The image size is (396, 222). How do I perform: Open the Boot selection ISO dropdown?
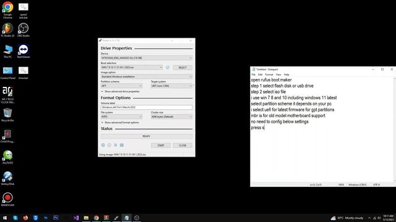[132, 67]
